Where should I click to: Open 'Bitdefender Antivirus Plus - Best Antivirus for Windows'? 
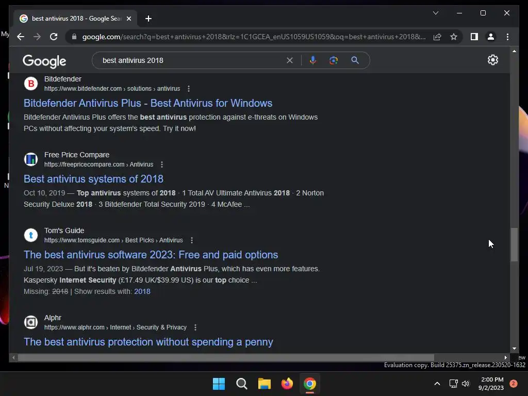coord(148,103)
